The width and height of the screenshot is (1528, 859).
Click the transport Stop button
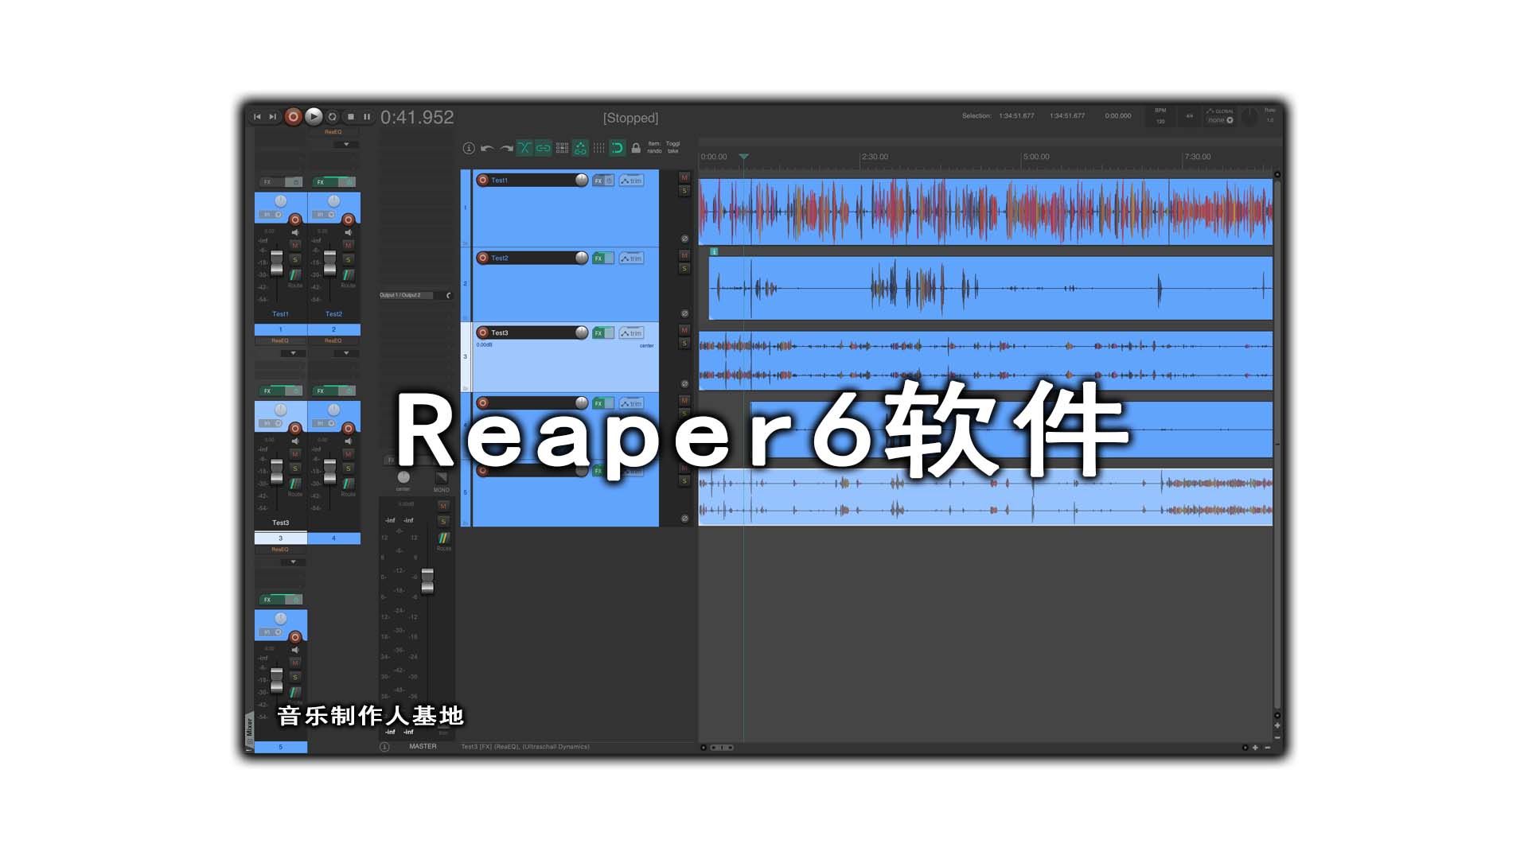click(351, 117)
